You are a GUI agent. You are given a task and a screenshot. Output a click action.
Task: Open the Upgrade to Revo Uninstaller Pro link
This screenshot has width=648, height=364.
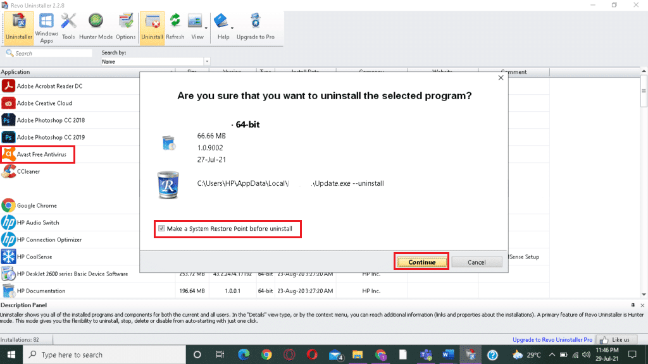pyautogui.click(x=553, y=339)
